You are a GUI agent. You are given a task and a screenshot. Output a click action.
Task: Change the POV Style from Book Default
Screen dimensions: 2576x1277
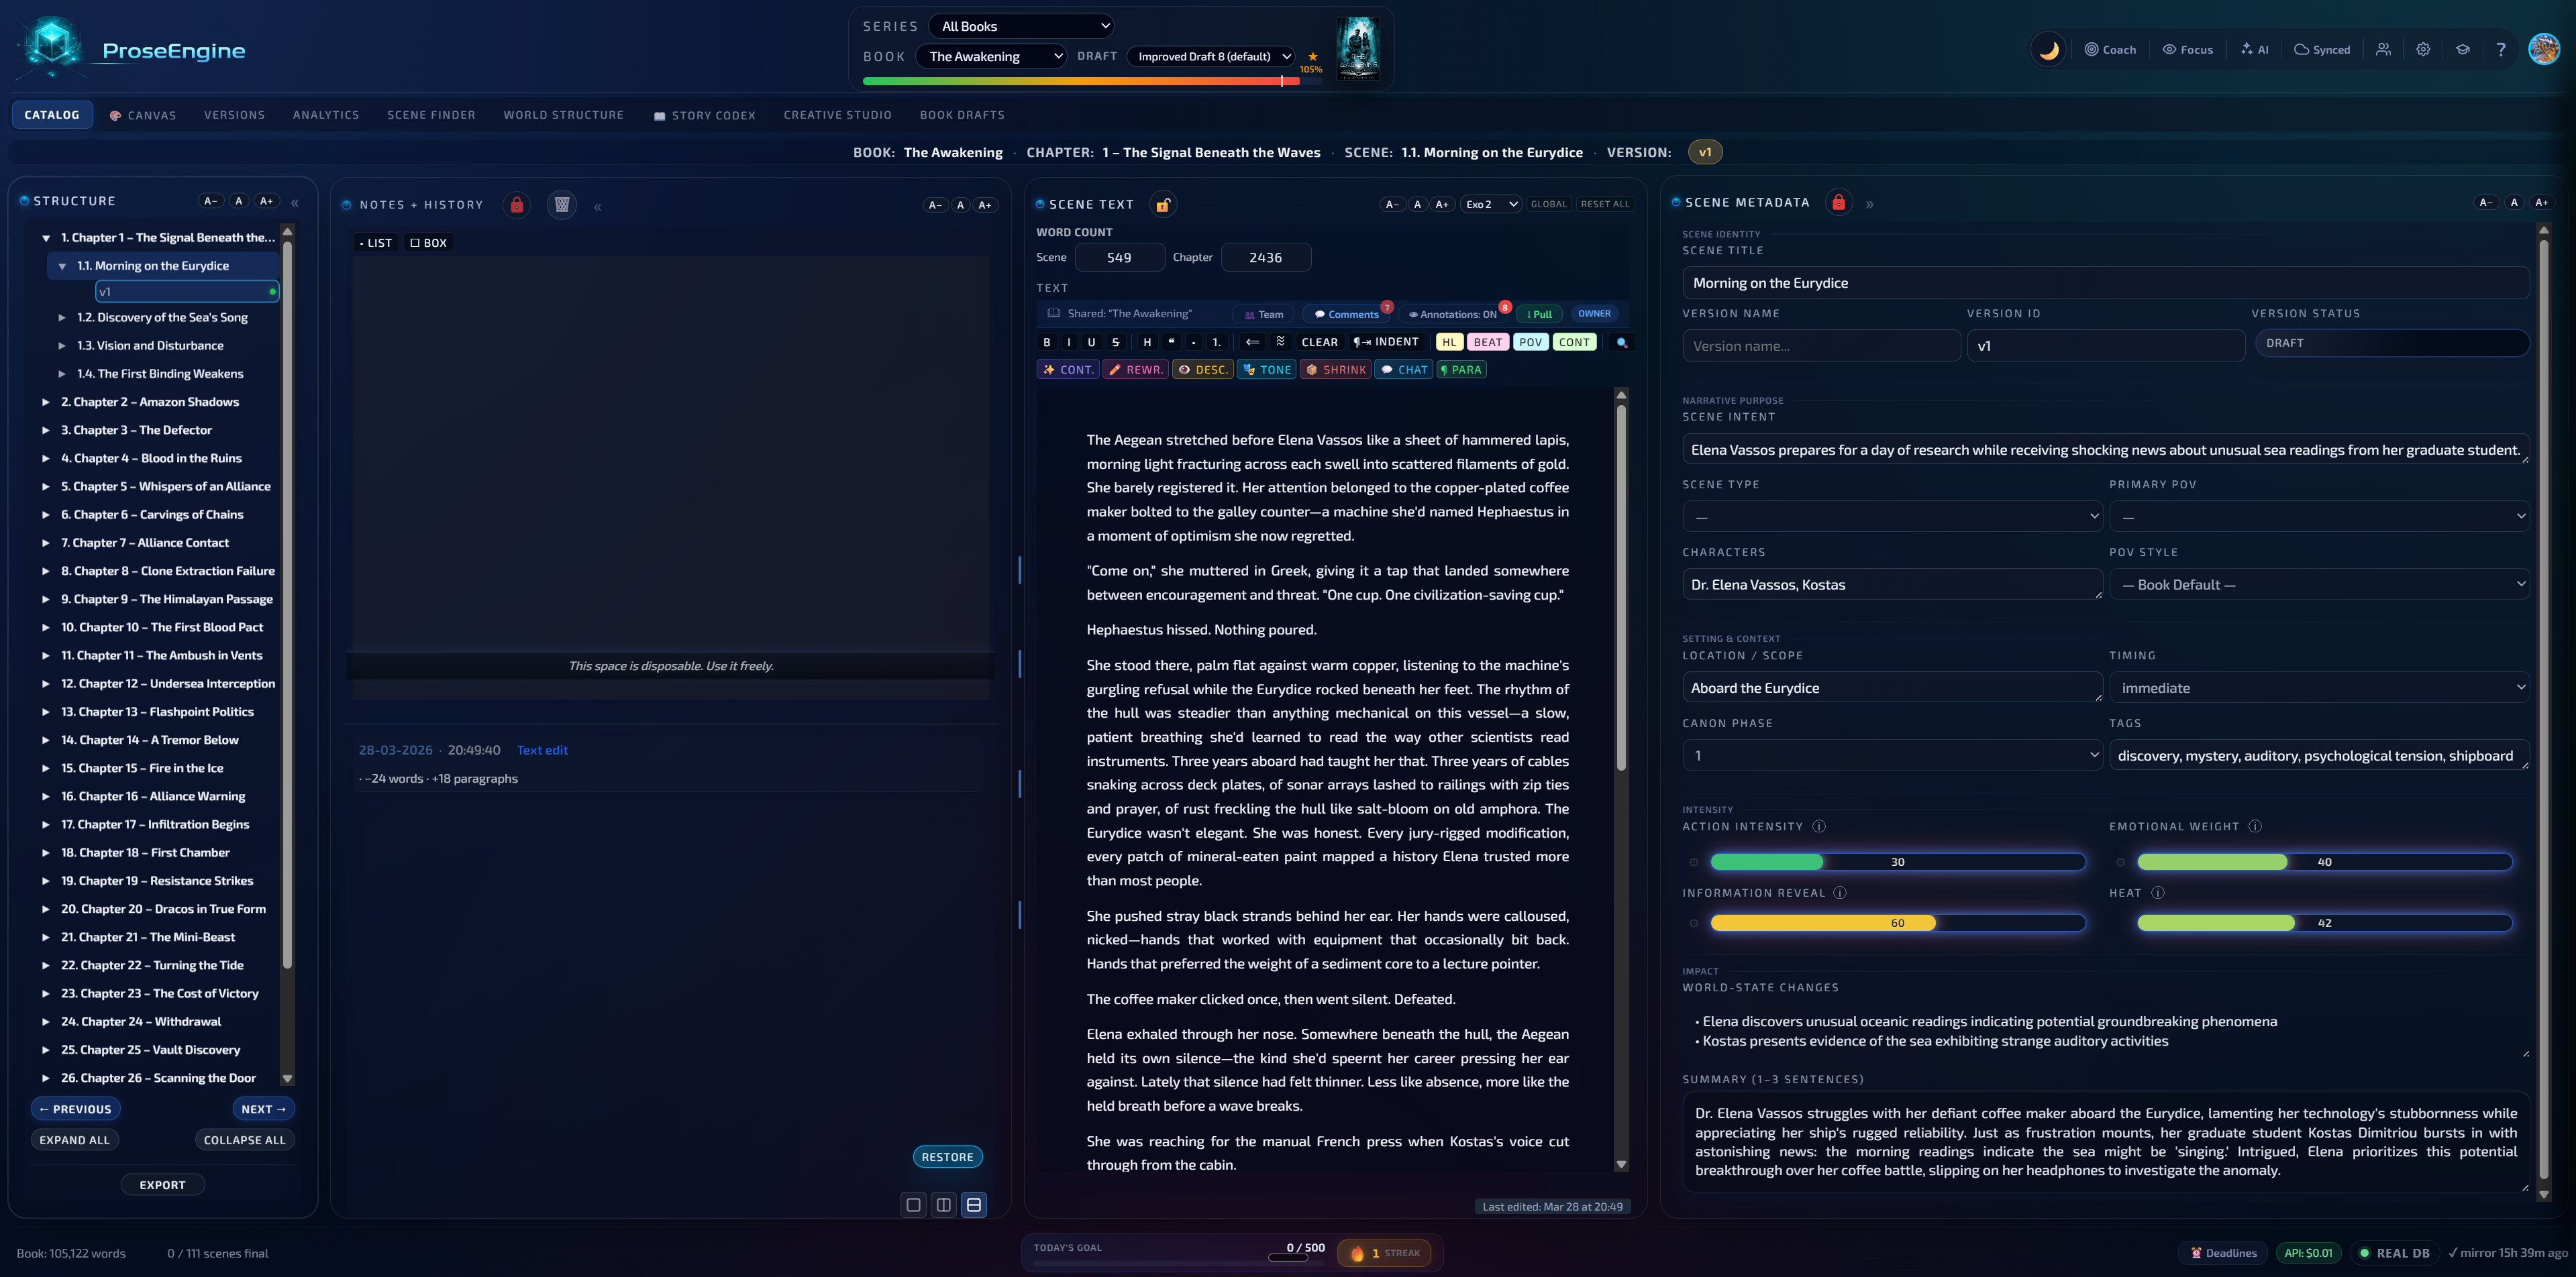pos(2321,584)
